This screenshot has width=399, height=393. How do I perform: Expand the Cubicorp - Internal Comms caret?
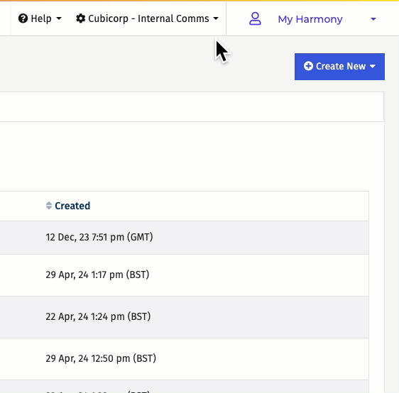point(216,18)
